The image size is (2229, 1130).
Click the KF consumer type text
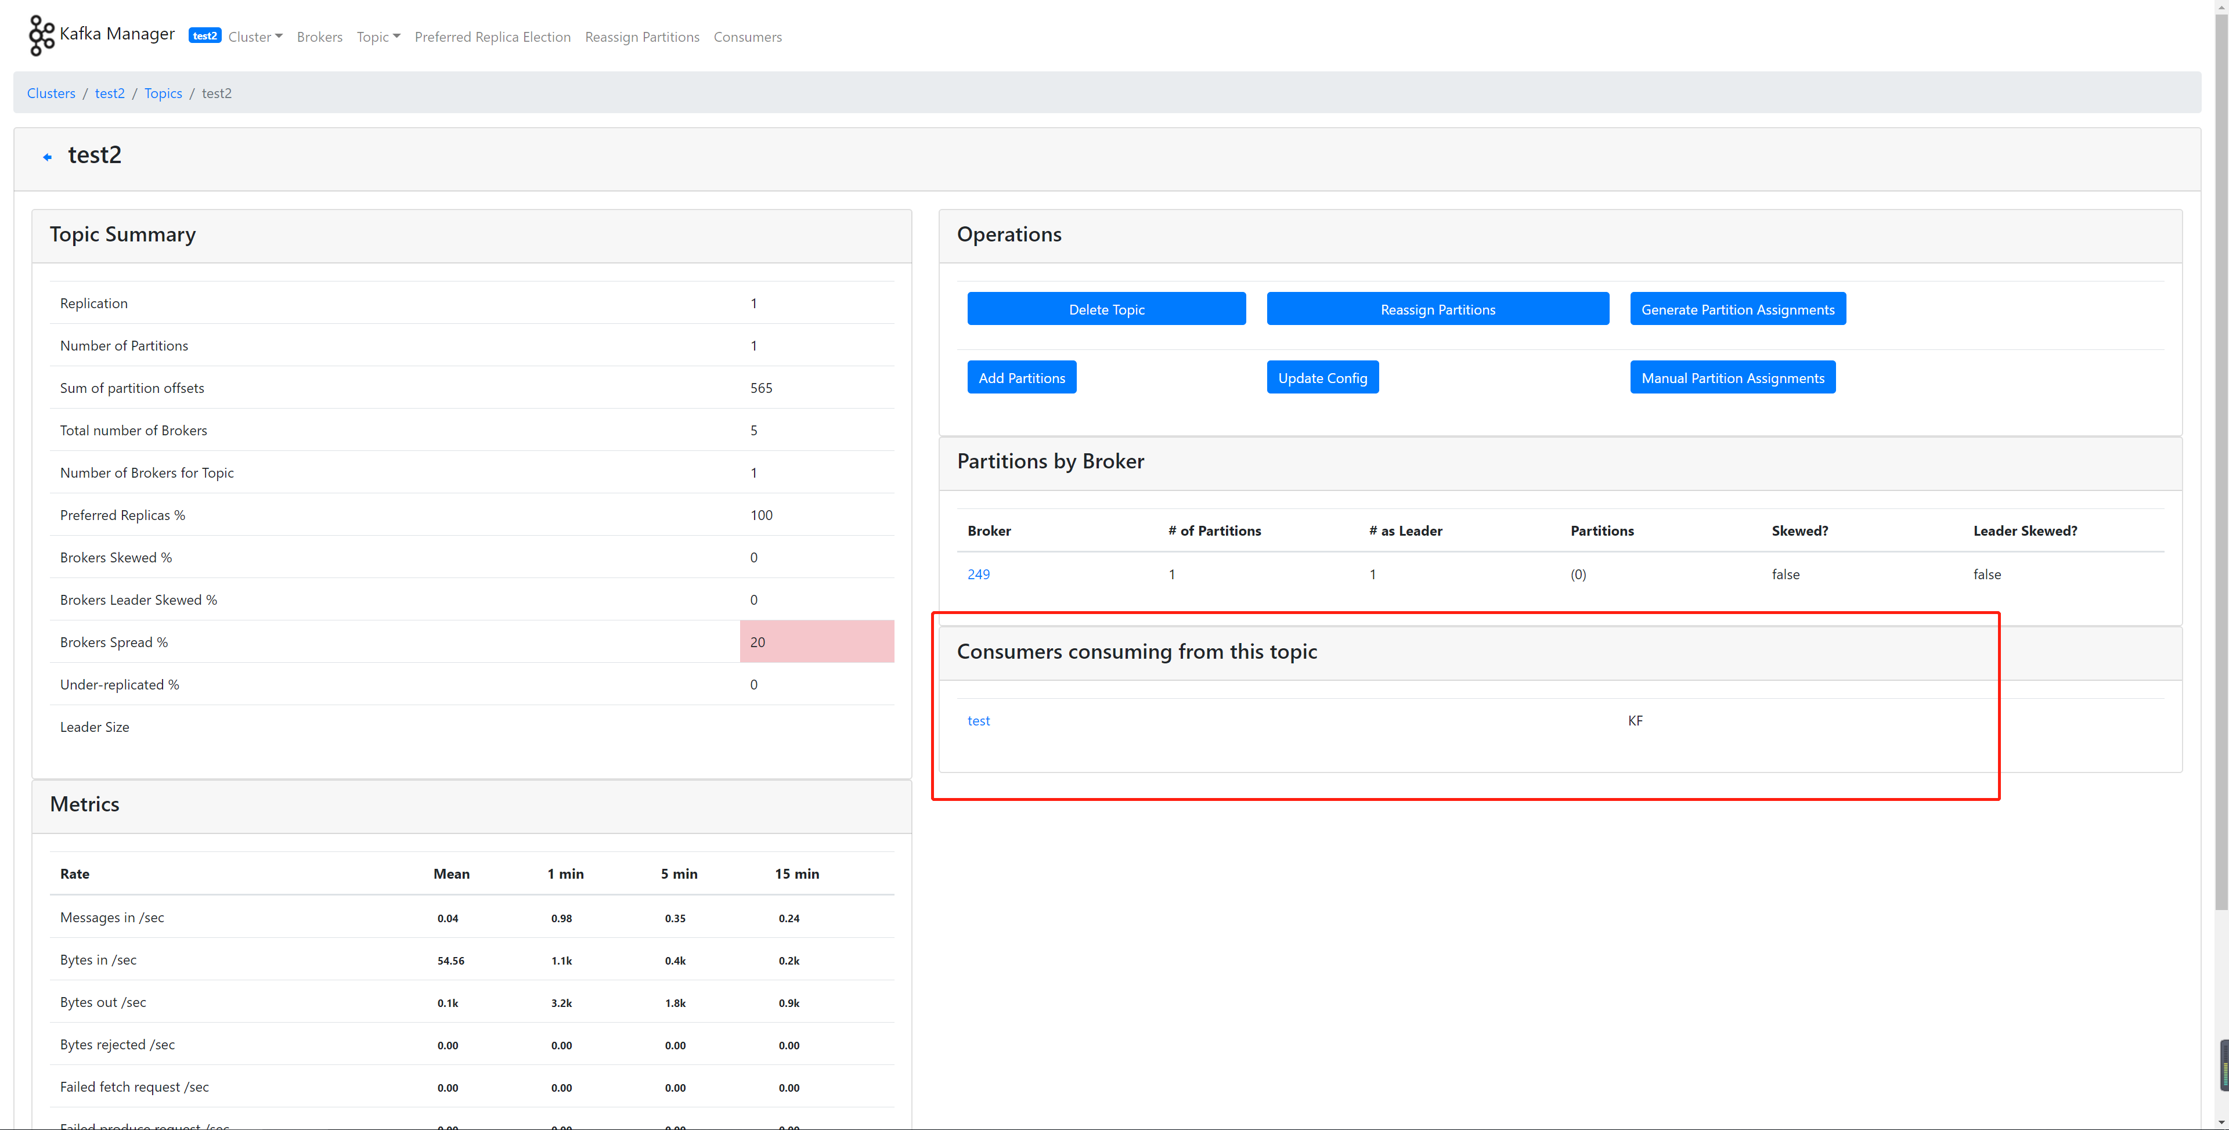(1635, 720)
